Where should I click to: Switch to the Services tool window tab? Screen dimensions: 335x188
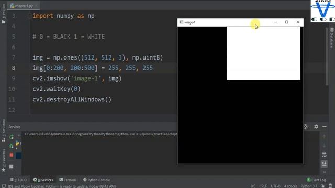coord(43,180)
